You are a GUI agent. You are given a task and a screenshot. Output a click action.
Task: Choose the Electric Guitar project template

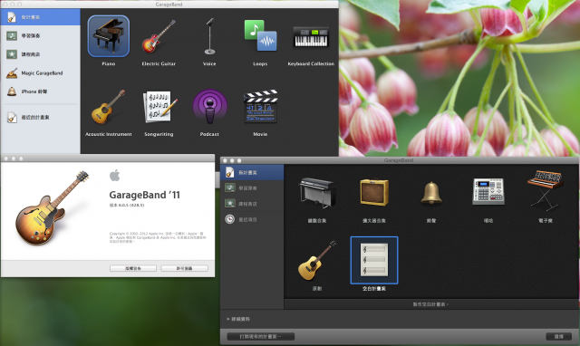[x=159, y=36]
